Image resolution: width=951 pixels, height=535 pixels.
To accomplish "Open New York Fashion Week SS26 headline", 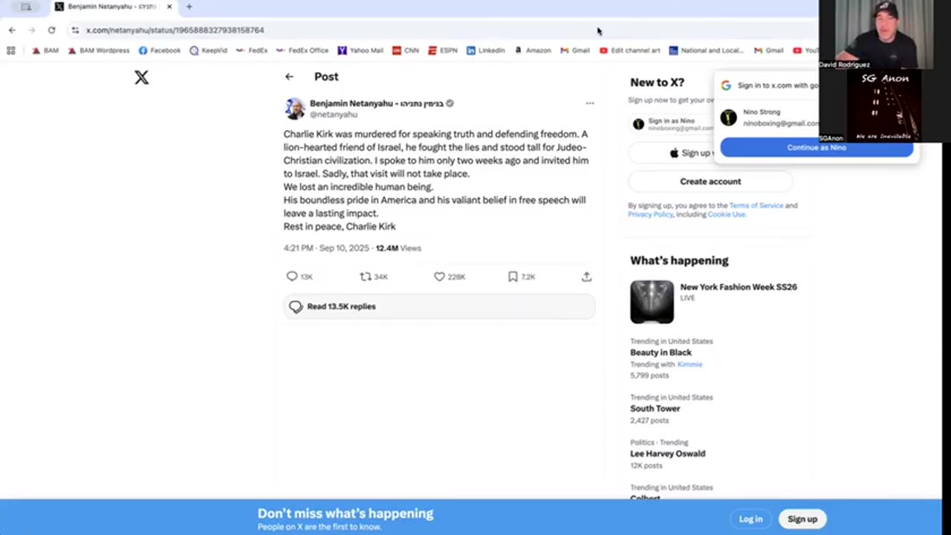I will [739, 287].
